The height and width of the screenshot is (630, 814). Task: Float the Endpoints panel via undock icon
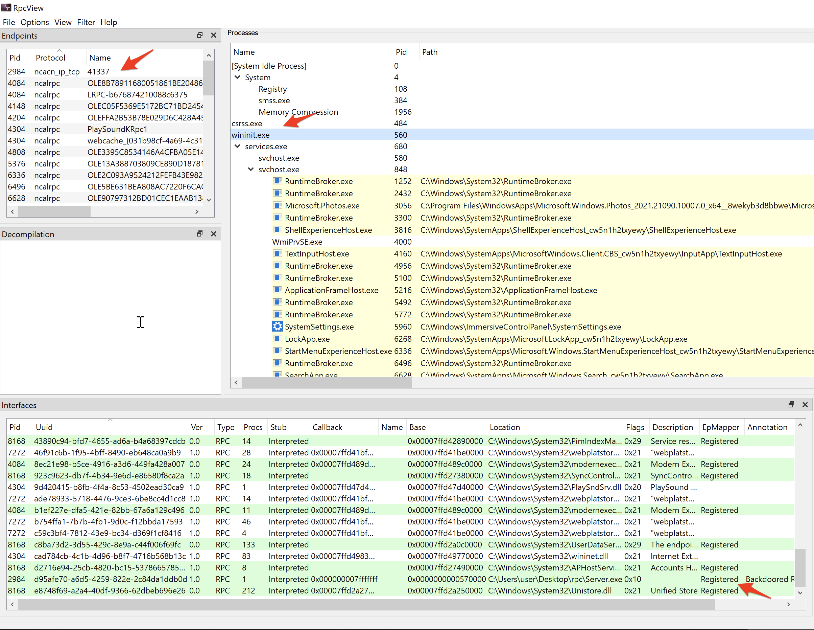pyautogui.click(x=200, y=35)
